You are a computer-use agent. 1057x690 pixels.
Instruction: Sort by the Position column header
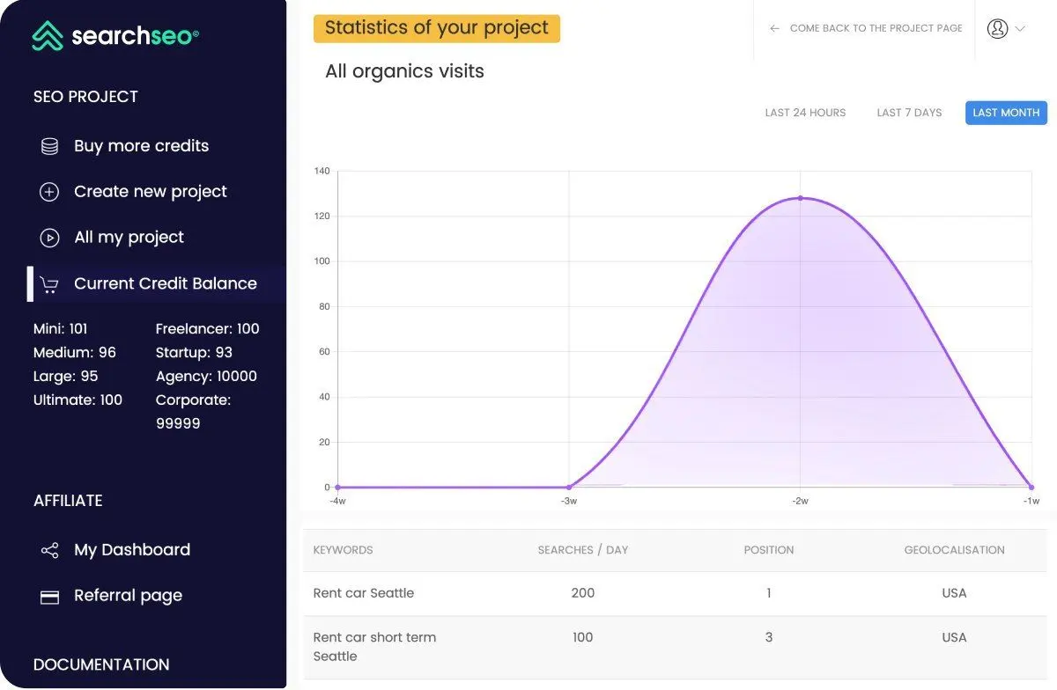point(769,550)
